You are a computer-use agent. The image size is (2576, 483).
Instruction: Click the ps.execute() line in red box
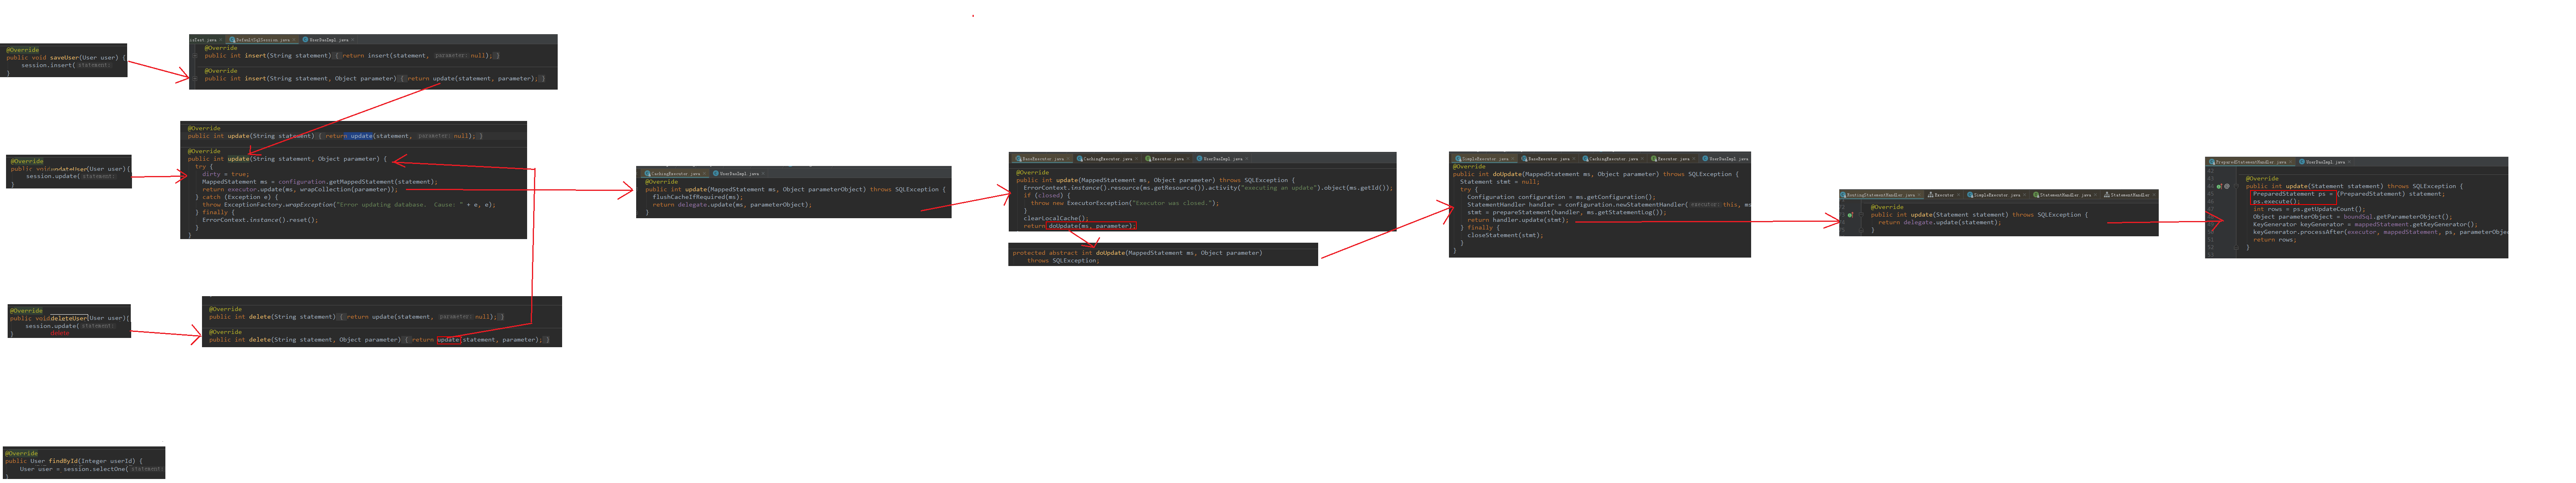2275,202
